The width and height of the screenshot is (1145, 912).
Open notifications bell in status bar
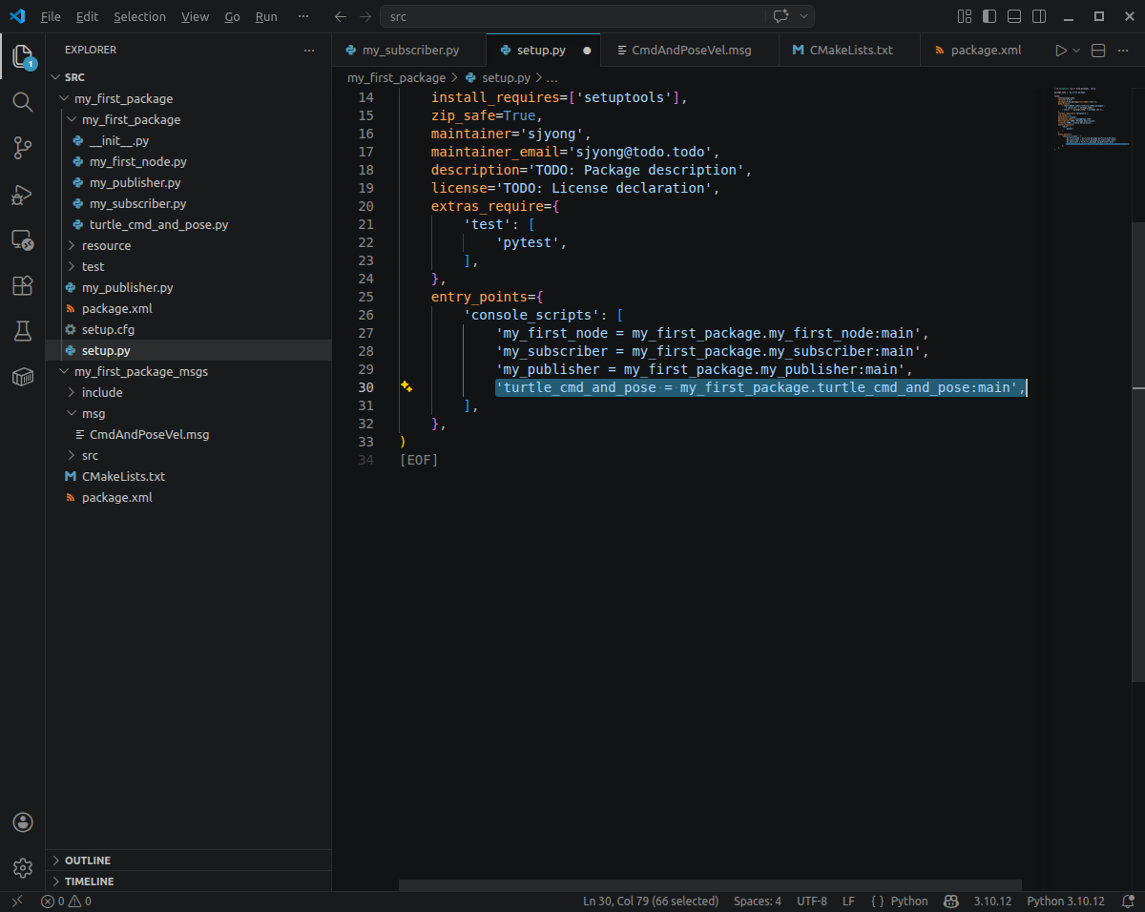[1128, 901]
